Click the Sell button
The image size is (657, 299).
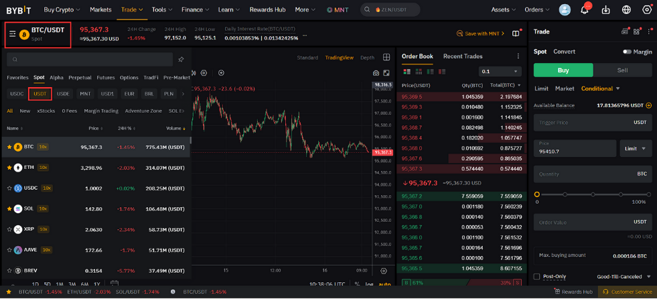(x=622, y=70)
